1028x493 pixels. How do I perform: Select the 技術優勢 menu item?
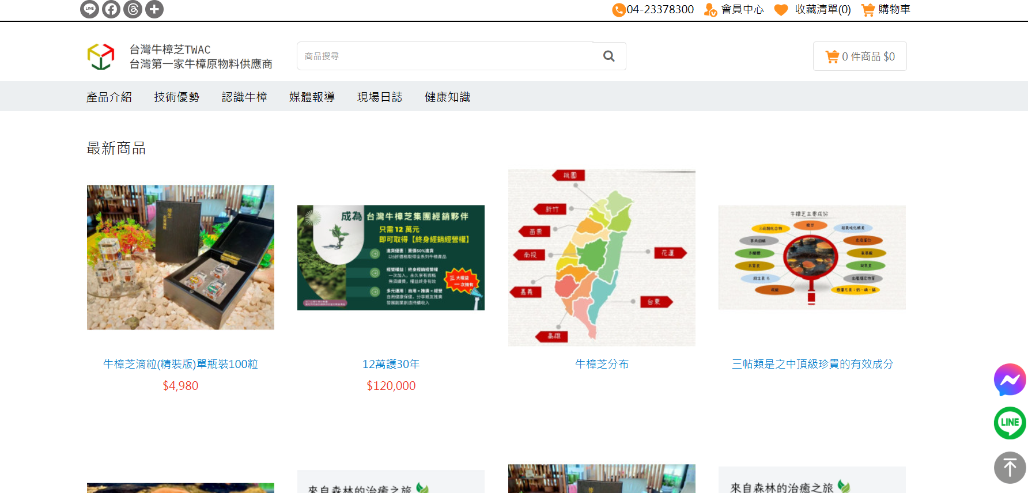point(177,97)
